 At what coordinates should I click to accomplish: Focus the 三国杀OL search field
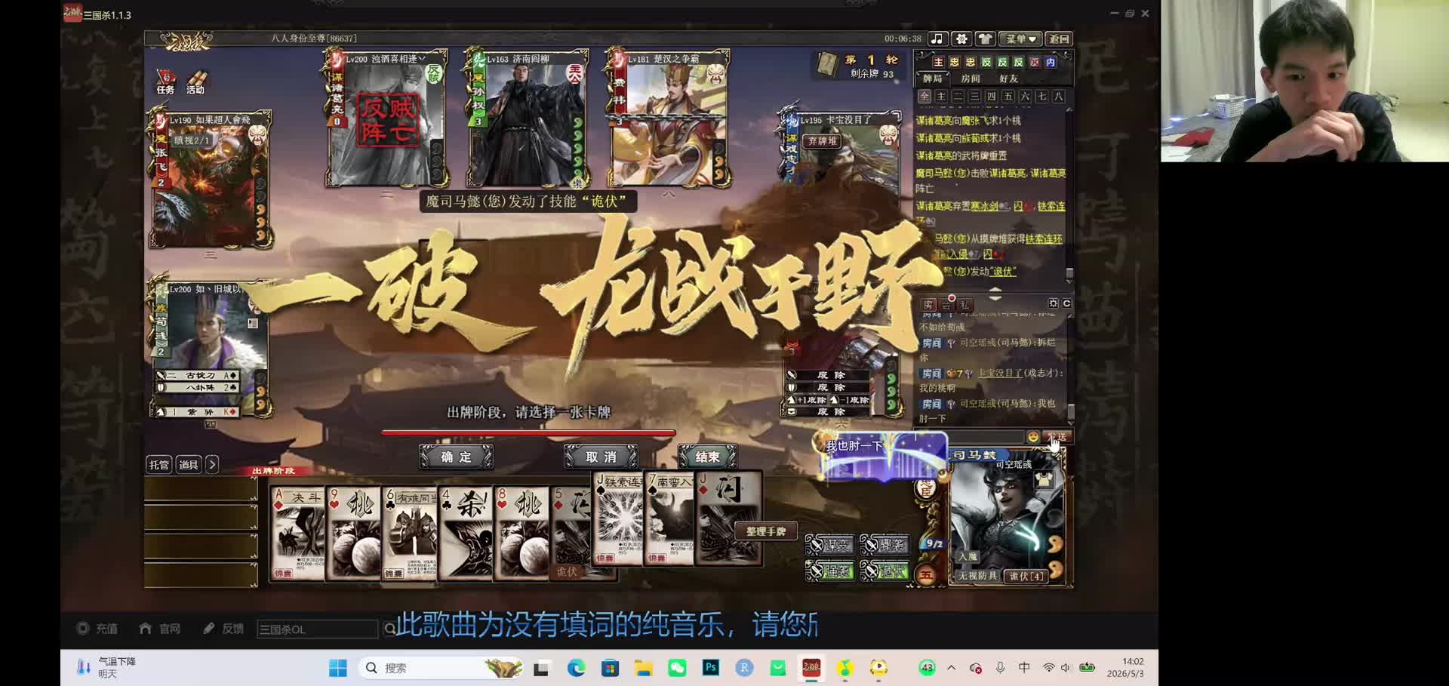click(317, 629)
